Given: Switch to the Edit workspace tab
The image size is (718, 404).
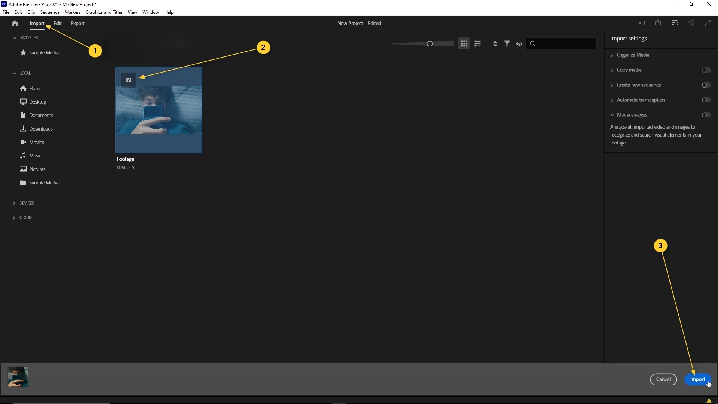Looking at the screenshot, I should coord(57,23).
